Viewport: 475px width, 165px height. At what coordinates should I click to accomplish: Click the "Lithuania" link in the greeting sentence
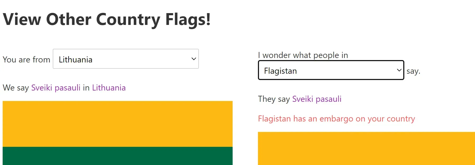coord(109,88)
